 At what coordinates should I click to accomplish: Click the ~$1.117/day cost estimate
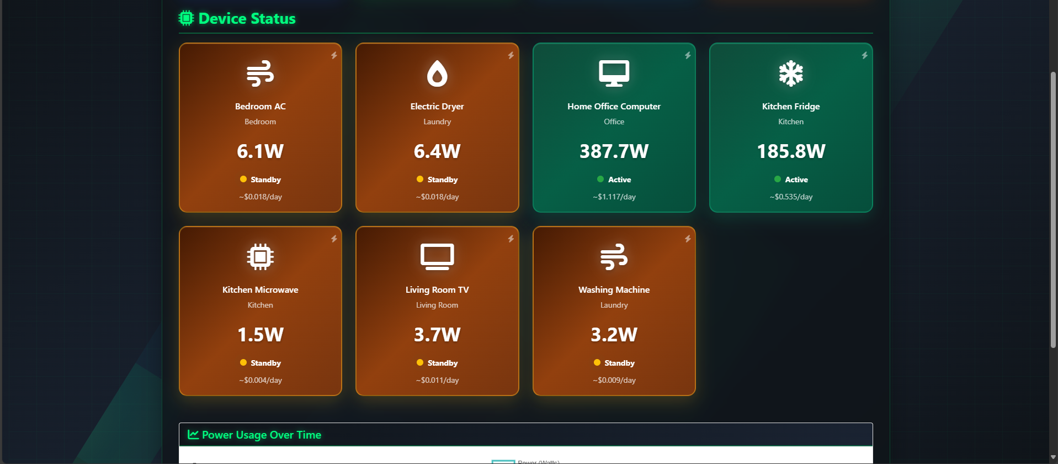coord(614,197)
